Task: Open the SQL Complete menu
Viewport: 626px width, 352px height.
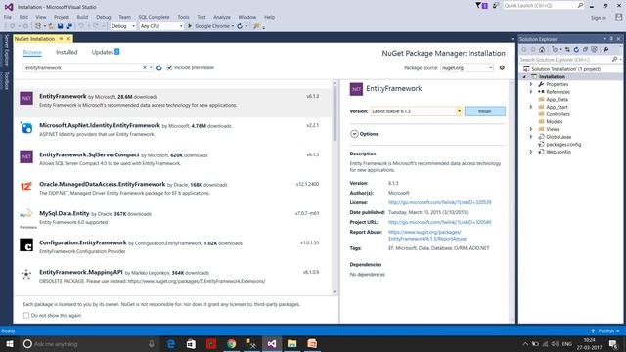Action: pos(154,17)
